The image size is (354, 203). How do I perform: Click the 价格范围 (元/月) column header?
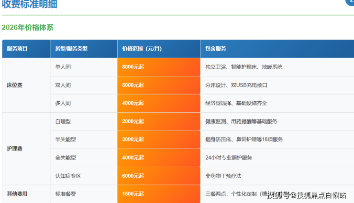coord(143,49)
